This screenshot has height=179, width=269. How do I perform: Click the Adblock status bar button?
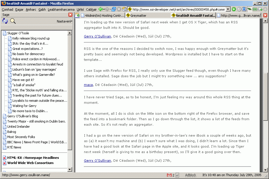[190, 175]
